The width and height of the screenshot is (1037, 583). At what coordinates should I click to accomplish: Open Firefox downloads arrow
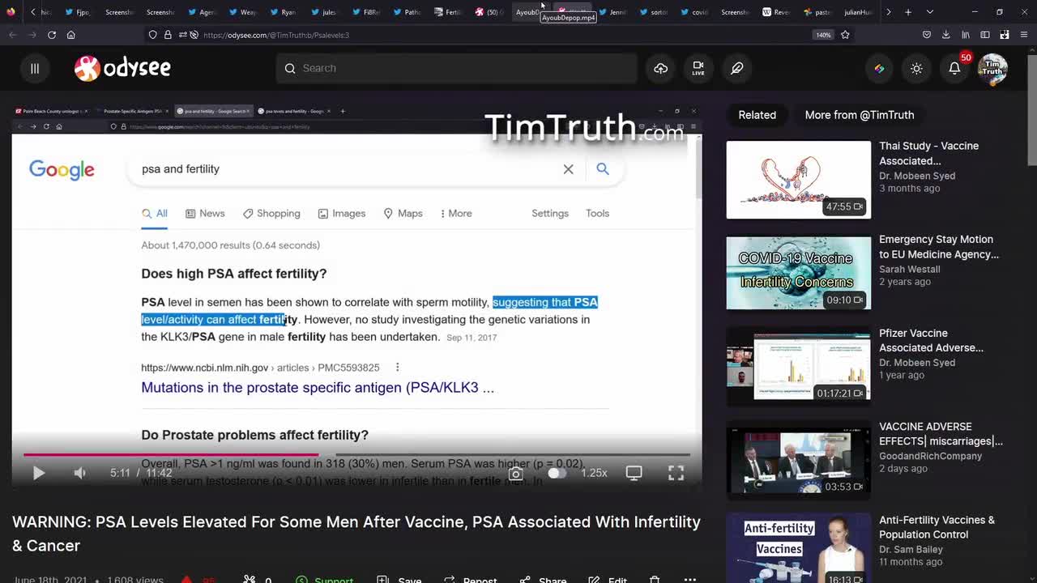click(945, 35)
